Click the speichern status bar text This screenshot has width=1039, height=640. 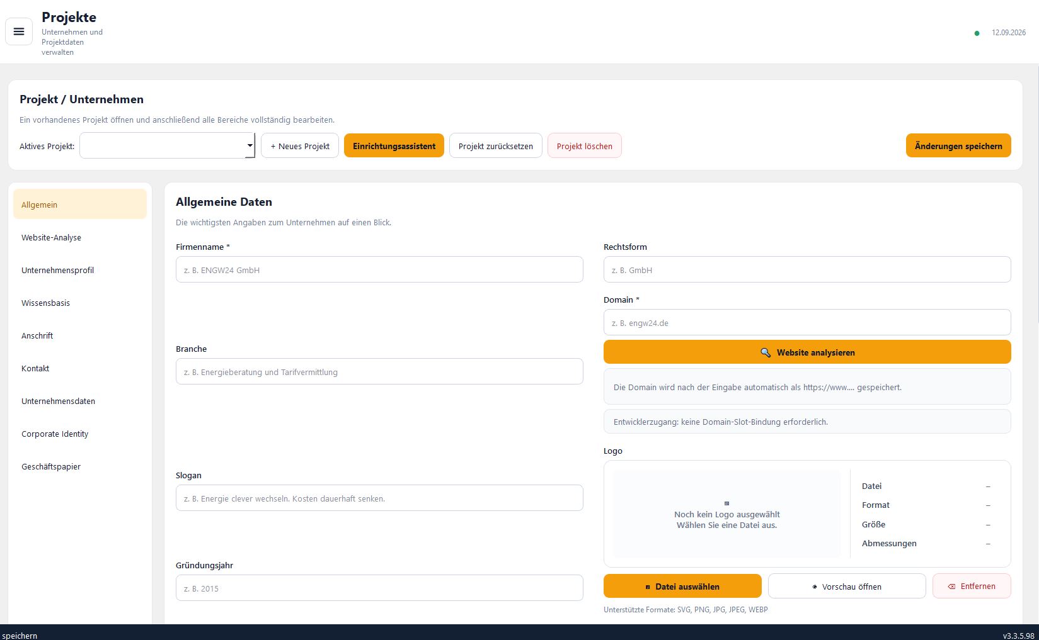(20, 636)
